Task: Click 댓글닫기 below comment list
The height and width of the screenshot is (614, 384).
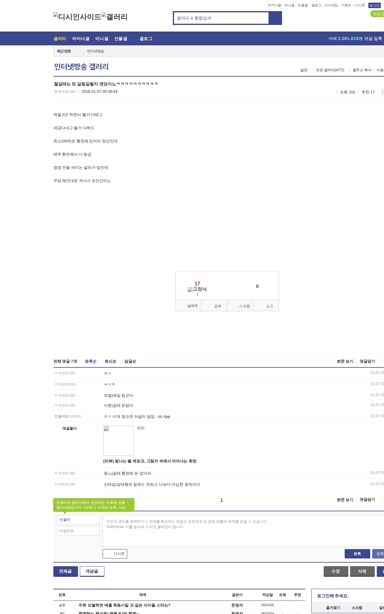Action: pos(367,500)
